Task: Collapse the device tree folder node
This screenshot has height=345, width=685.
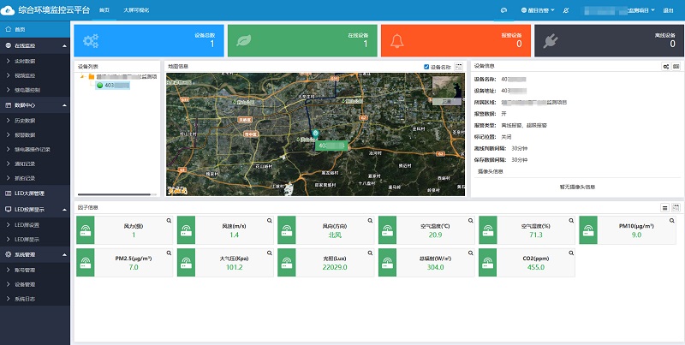Action: pyautogui.click(x=81, y=76)
